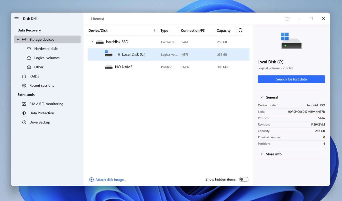Image resolution: width=342 pixels, height=201 pixels.
Task: Click the lock icon on Local Disk (C:)
Action: [x=119, y=54]
